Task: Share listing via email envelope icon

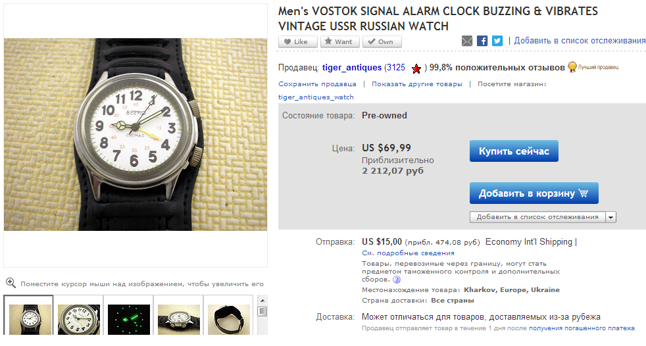Action: click(467, 41)
